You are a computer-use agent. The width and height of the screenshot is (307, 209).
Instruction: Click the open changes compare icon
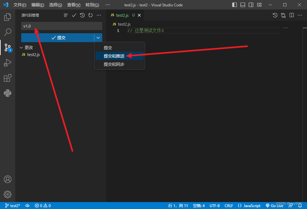pyautogui.click(x=283, y=15)
